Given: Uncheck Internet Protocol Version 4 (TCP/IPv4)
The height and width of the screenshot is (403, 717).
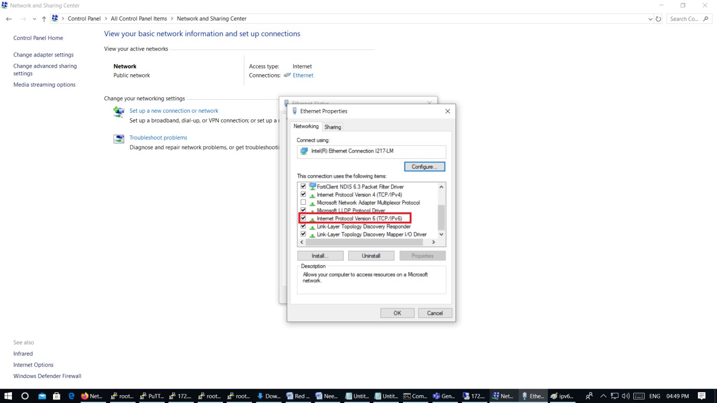Looking at the screenshot, I should pyautogui.click(x=303, y=195).
